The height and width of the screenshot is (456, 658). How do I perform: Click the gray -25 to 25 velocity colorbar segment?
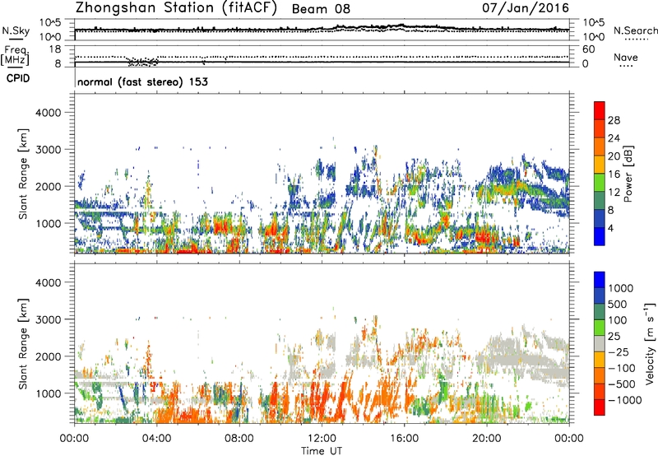[600, 344]
